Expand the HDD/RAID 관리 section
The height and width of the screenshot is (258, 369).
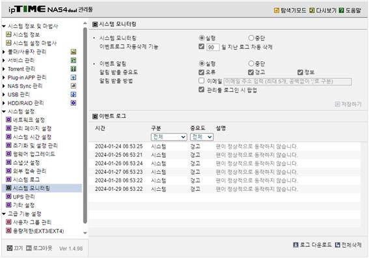point(4,103)
